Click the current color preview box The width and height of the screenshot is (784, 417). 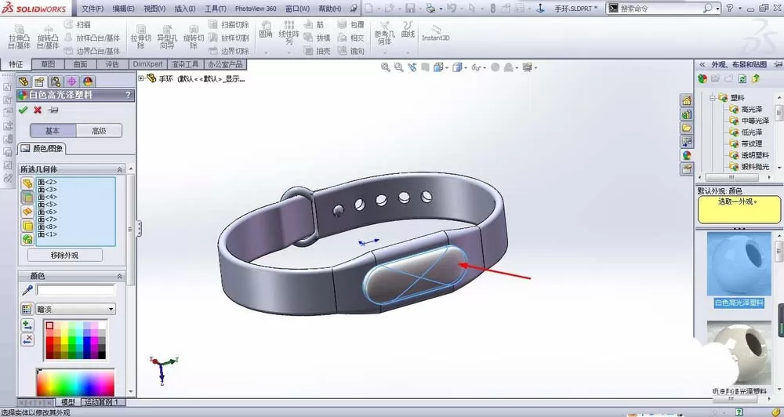point(75,291)
